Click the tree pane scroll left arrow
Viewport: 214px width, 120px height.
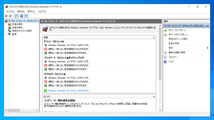(6, 110)
